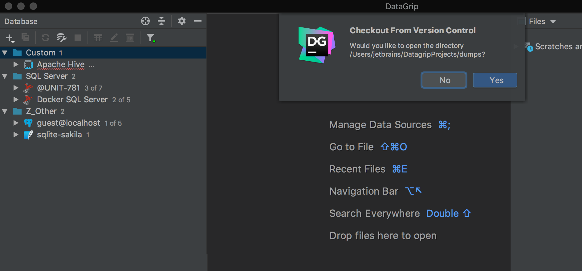This screenshot has height=271, width=582.
Task: Click the Apache Hive data source icon
Action: point(28,64)
